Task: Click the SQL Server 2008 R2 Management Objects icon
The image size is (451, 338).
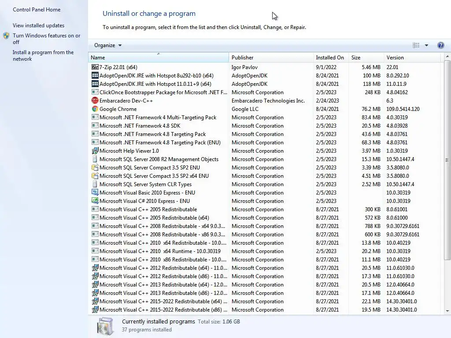Action: tap(95, 159)
